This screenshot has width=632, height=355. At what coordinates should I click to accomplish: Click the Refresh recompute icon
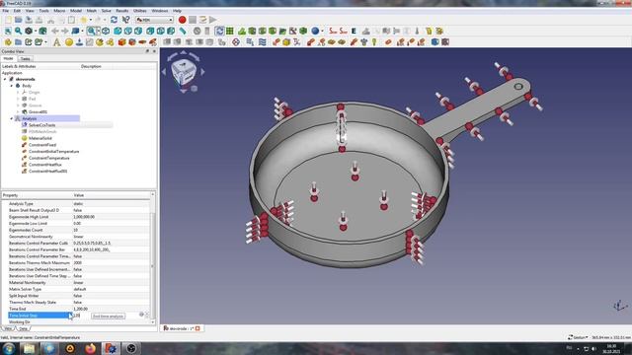click(x=115, y=20)
